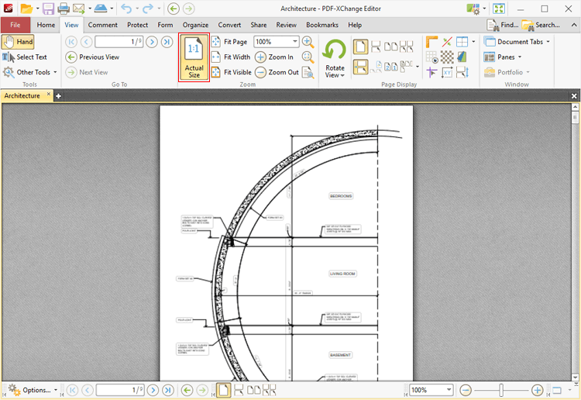Open the ribbon zoom percentage dropdown

click(x=295, y=42)
